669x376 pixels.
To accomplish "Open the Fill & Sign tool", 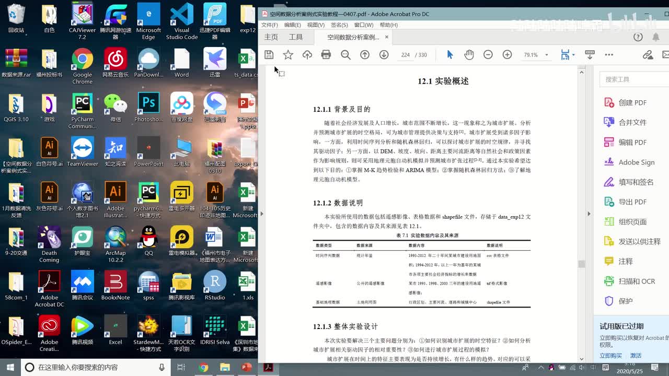I will pos(629,182).
